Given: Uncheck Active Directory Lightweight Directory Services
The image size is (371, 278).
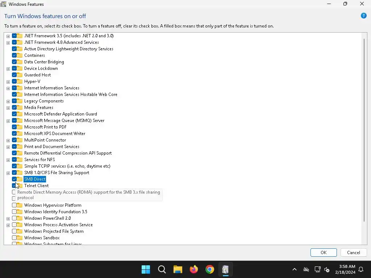Looking at the screenshot, I should point(14,49).
